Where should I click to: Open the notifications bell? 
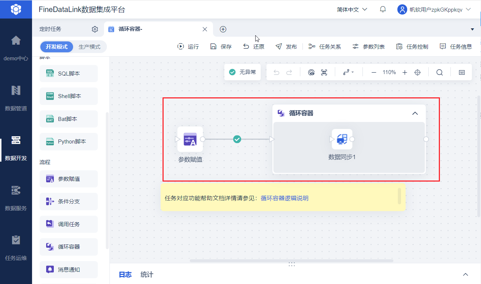pyautogui.click(x=383, y=9)
